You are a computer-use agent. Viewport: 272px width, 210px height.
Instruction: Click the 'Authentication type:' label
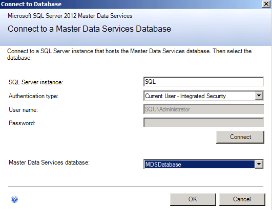(x=33, y=96)
